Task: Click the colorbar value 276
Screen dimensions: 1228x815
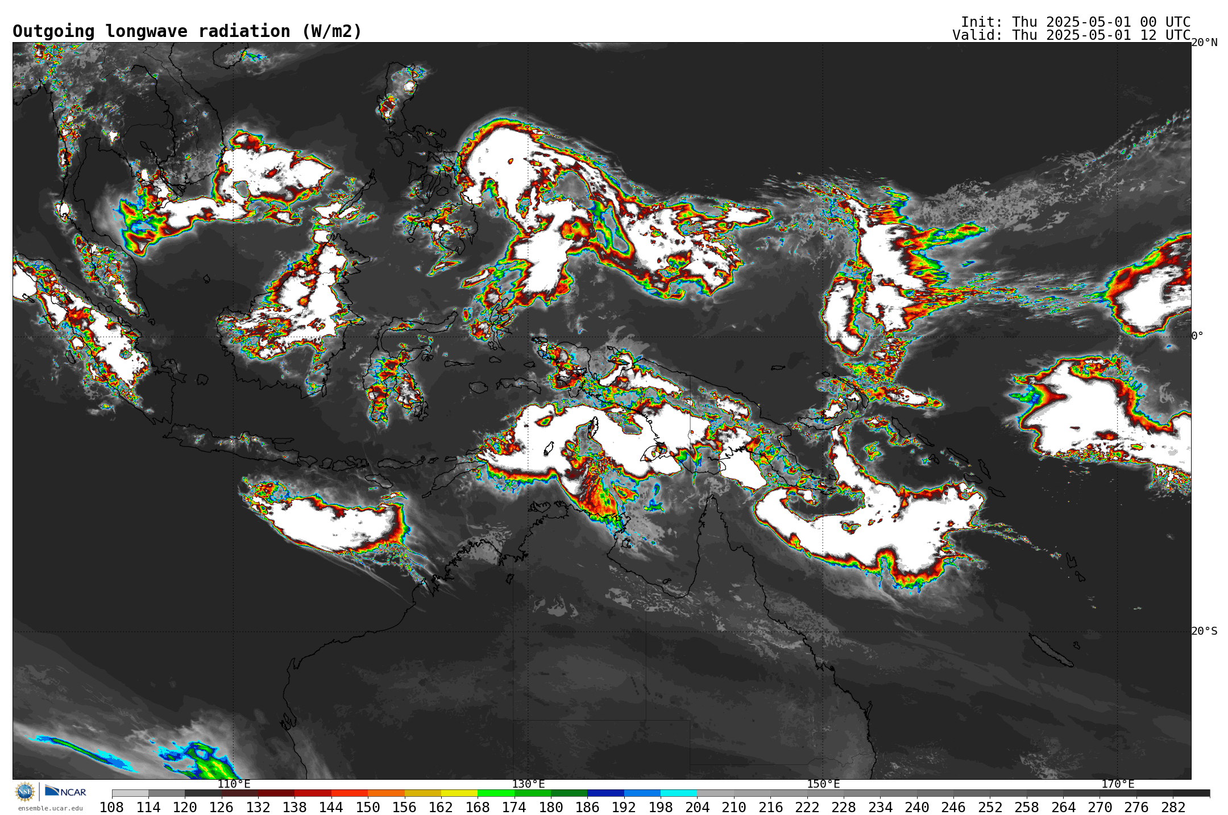Action: tap(1136, 808)
